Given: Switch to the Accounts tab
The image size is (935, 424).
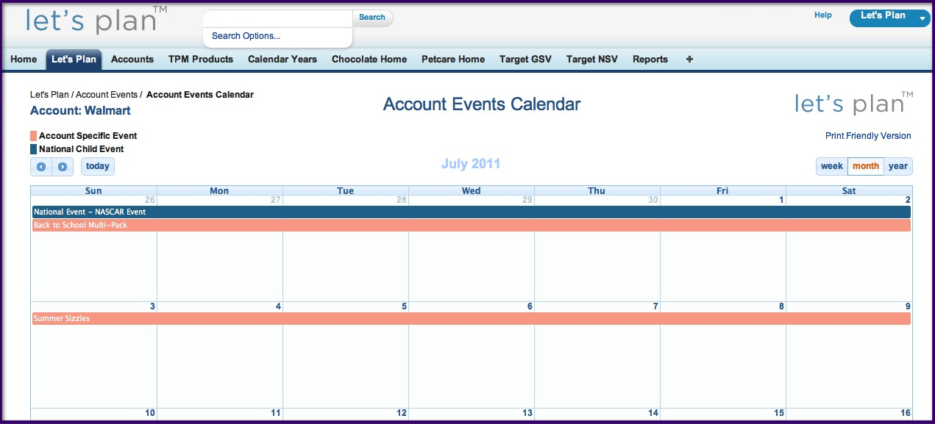Looking at the screenshot, I should (x=132, y=60).
